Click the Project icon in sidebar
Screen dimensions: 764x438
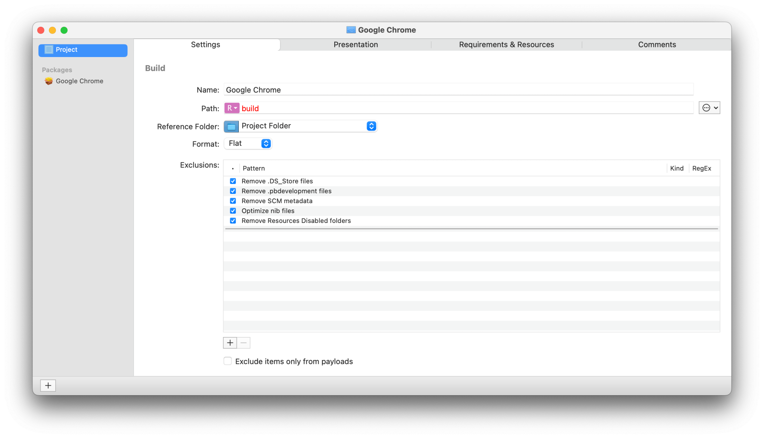pos(49,50)
